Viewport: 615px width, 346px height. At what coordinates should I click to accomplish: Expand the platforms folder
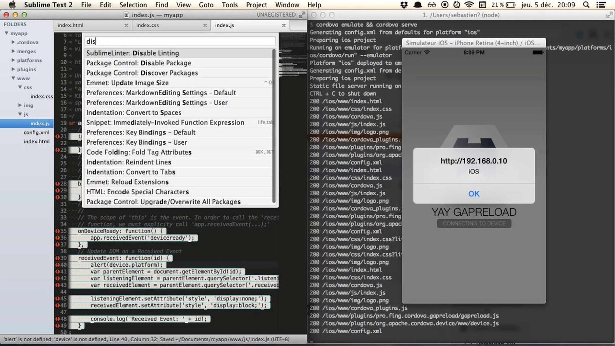tap(13, 60)
